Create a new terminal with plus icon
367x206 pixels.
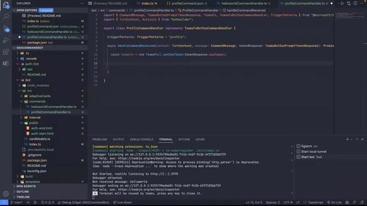[x=348, y=139]
